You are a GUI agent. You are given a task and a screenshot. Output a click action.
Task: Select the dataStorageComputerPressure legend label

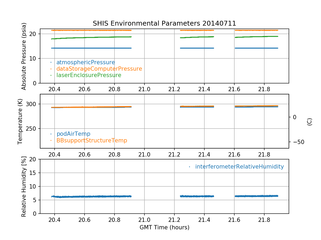tap(99, 69)
